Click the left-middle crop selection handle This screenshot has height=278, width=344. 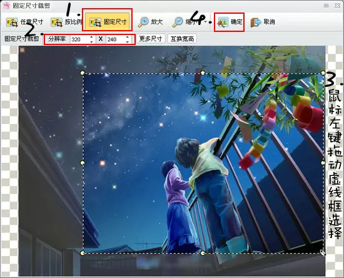83,163
